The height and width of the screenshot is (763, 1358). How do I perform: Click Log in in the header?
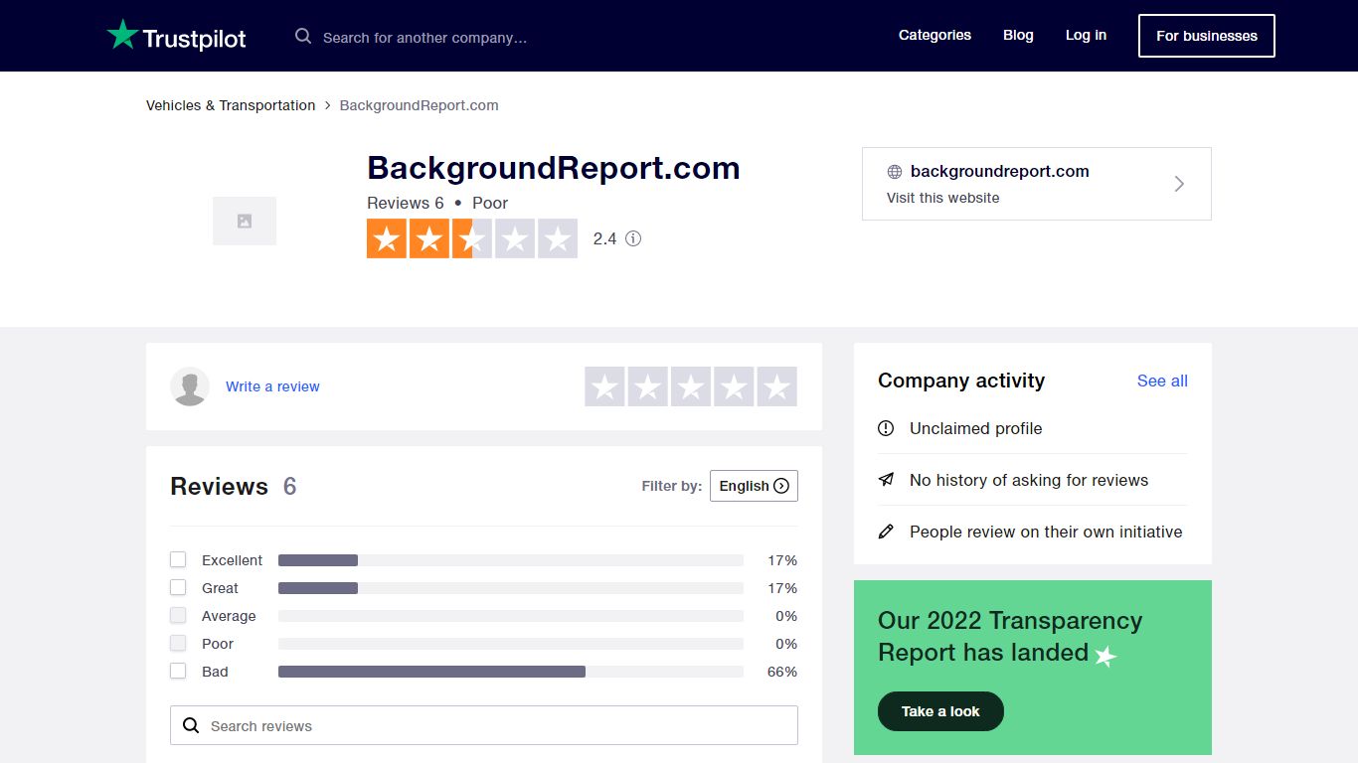point(1086,35)
